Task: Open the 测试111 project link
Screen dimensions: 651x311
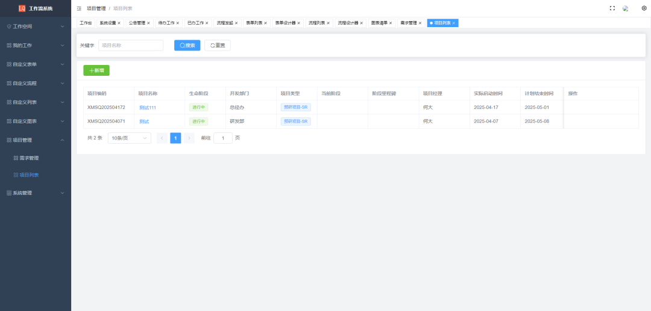Action: [x=148, y=108]
